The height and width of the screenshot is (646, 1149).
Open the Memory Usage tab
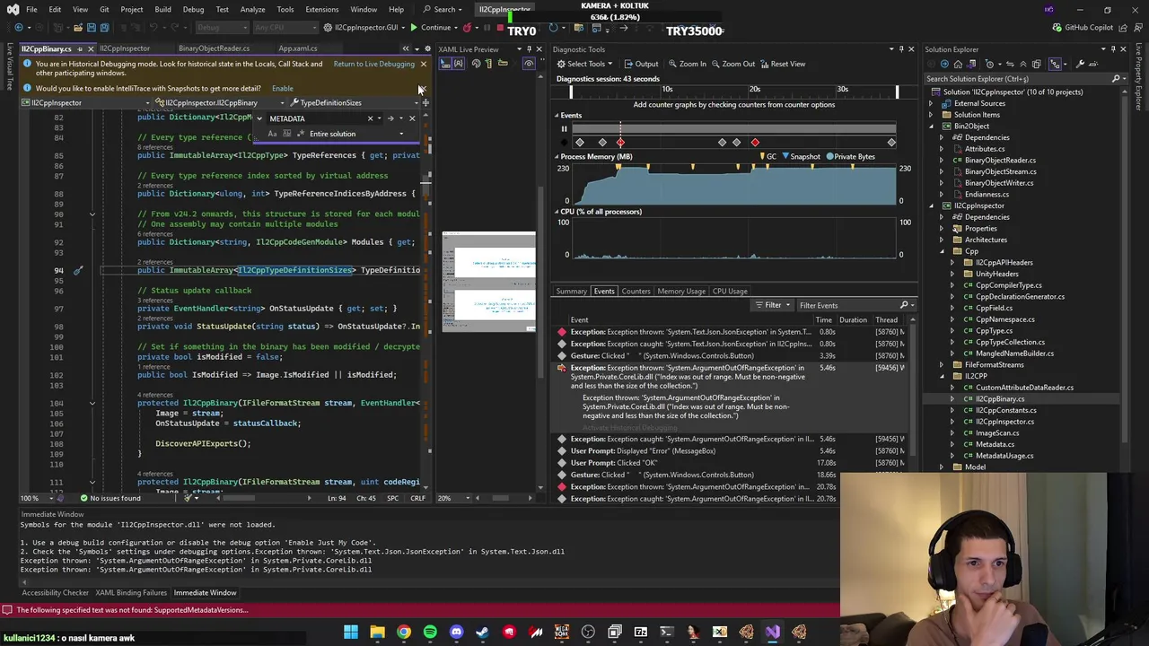(x=681, y=292)
